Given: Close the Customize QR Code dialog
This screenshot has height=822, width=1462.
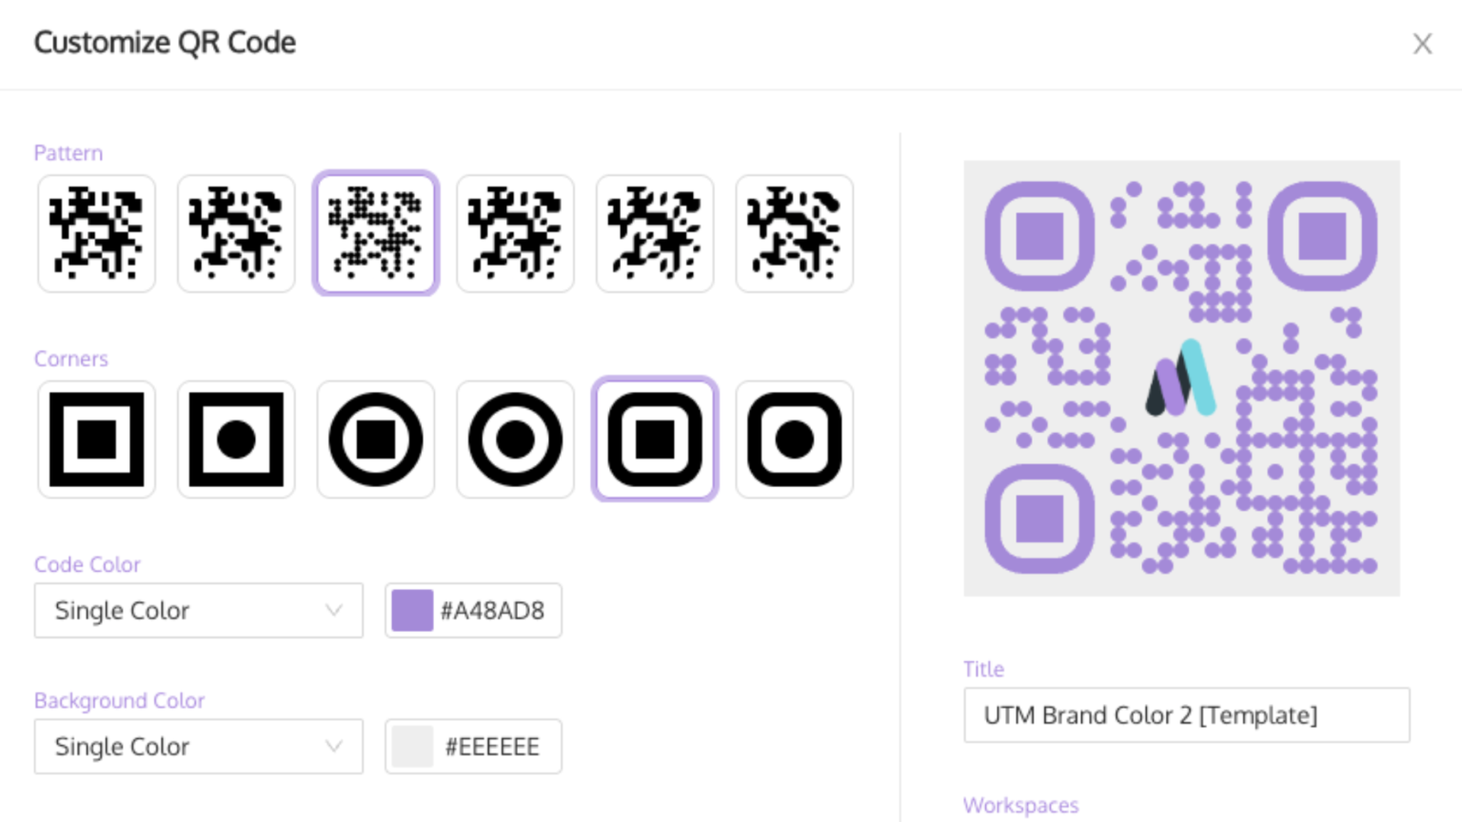Looking at the screenshot, I should 1423,44.
